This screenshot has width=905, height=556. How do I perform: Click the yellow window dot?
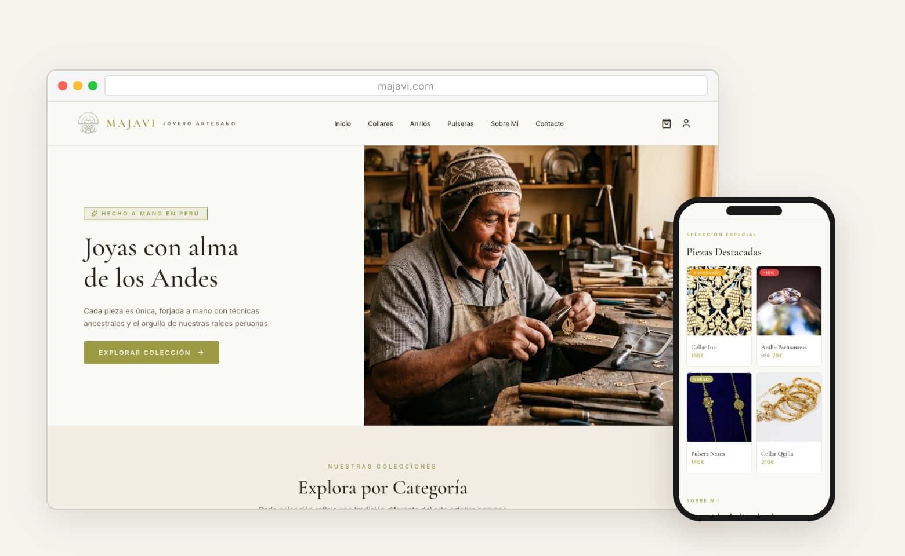click(78, 86)
